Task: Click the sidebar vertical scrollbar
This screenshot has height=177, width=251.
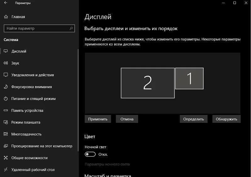Action: (x=78, y=100)
